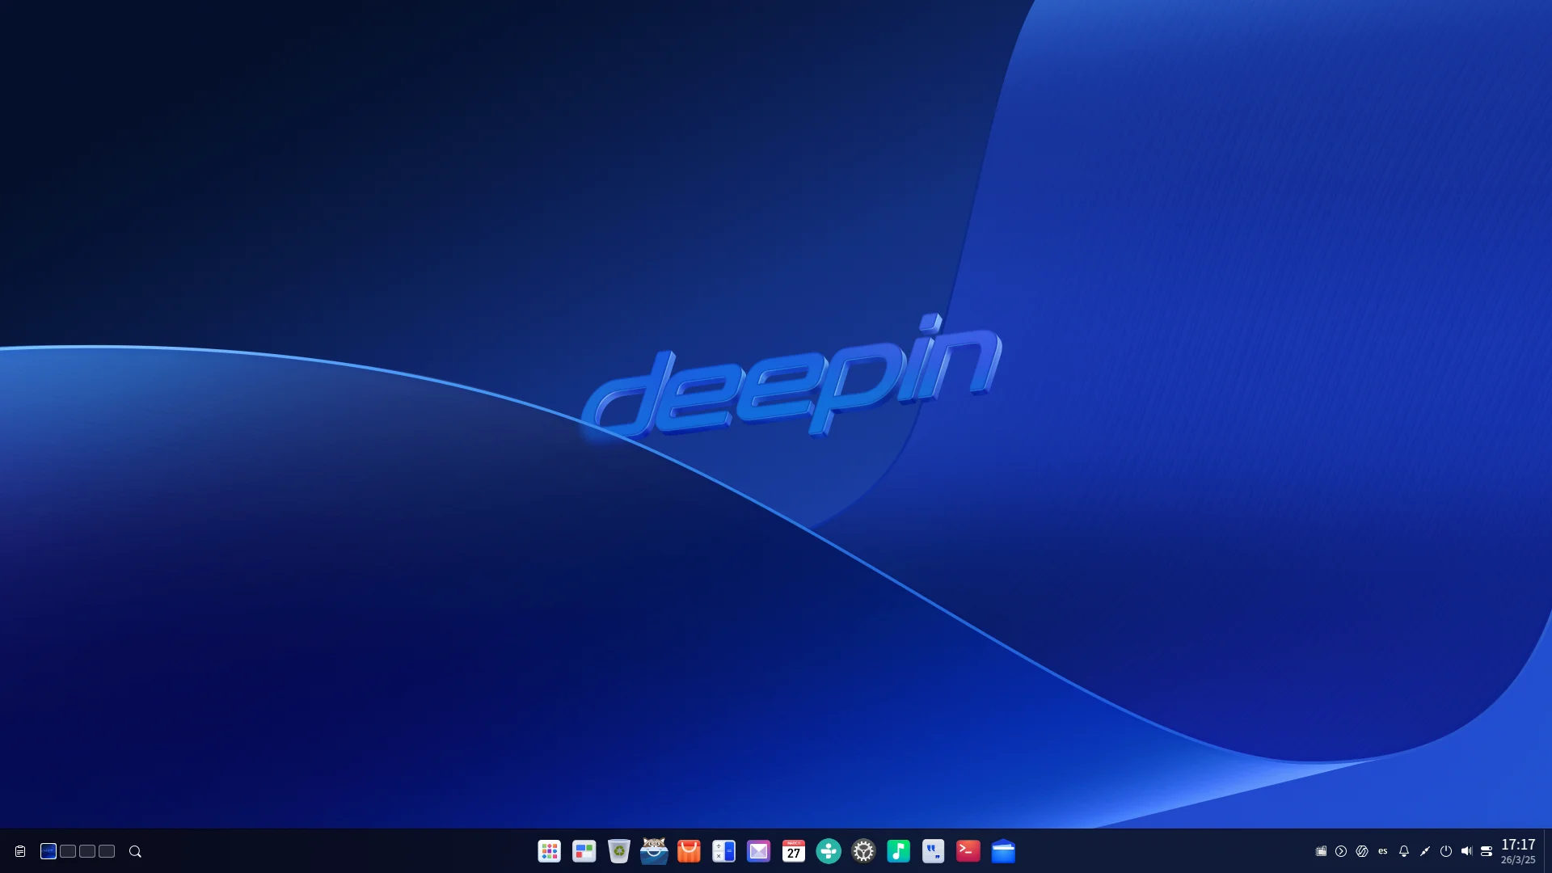Open the volume speaker control
The width and height of the screenshot is (1552, 873).
(x=1466, y=851)
